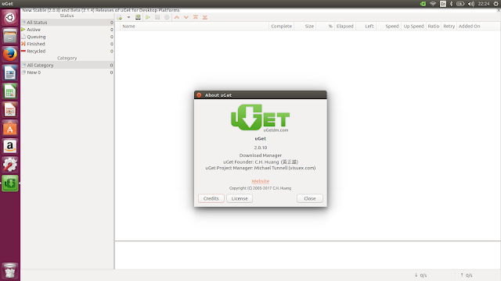Click the move down arrow icon

(x=186, y=17)
